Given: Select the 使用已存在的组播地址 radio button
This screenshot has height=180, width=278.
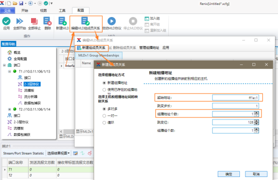Looking at the screenshot, I should tap(104, 89).
